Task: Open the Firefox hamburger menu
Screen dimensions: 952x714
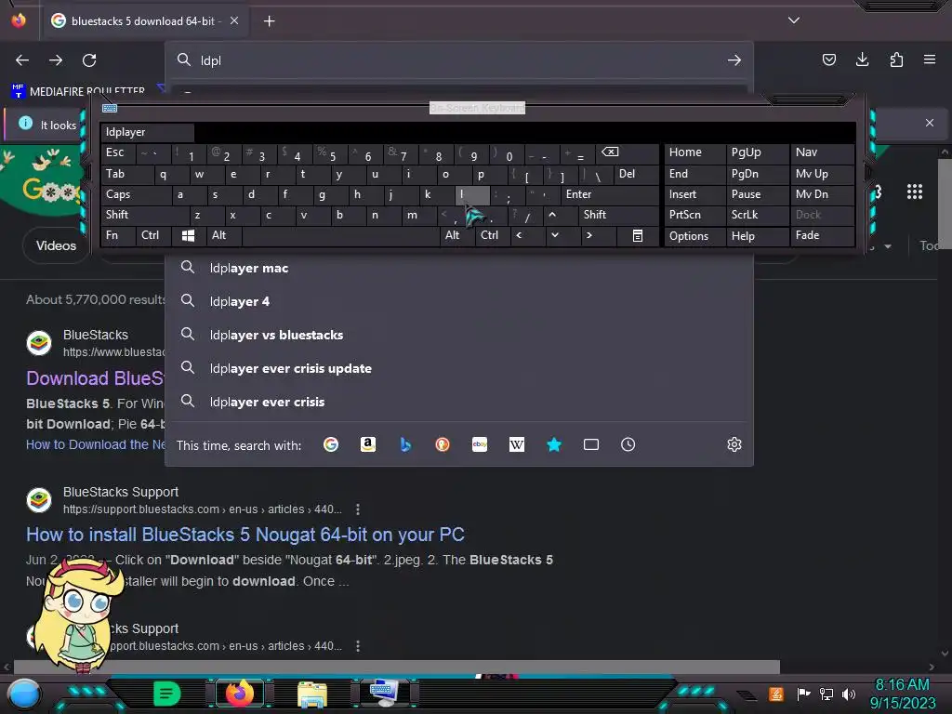Action: click(x=930, y=59)
